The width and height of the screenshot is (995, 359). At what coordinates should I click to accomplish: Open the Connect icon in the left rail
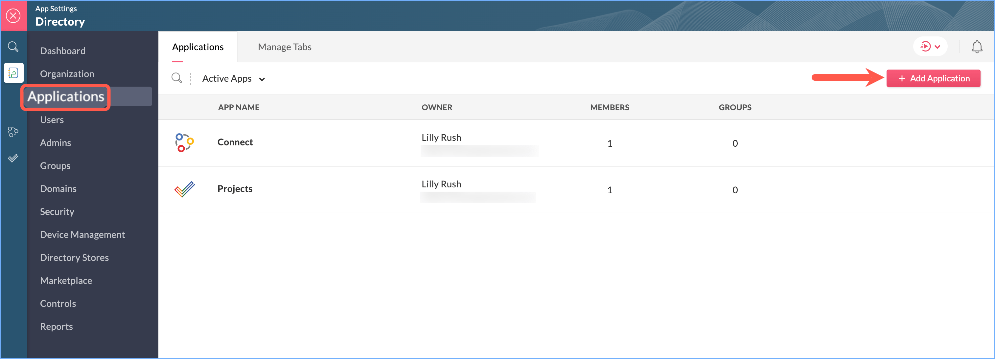(13, 132)
